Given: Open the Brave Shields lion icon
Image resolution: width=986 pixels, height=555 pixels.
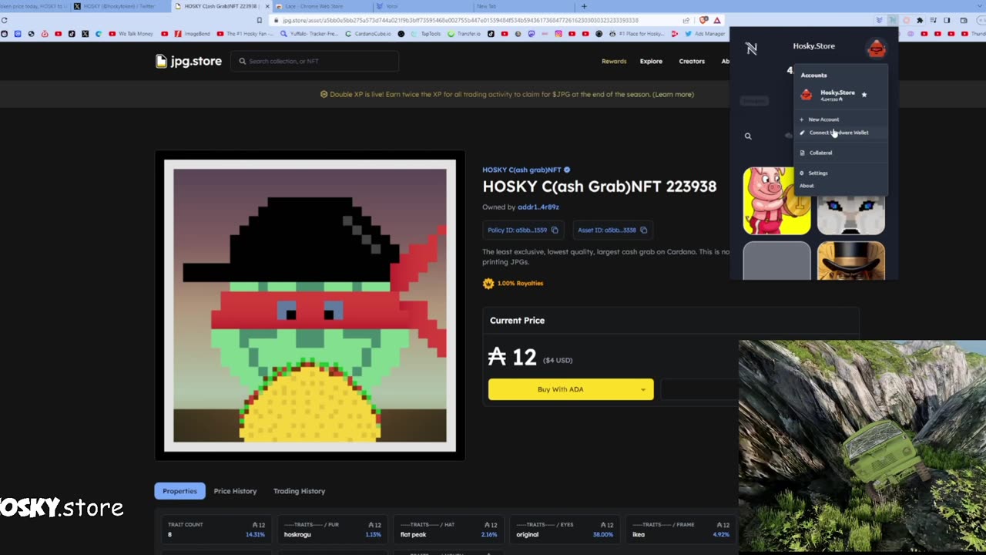Looking at the screenshot, I should tap(703, 21).
